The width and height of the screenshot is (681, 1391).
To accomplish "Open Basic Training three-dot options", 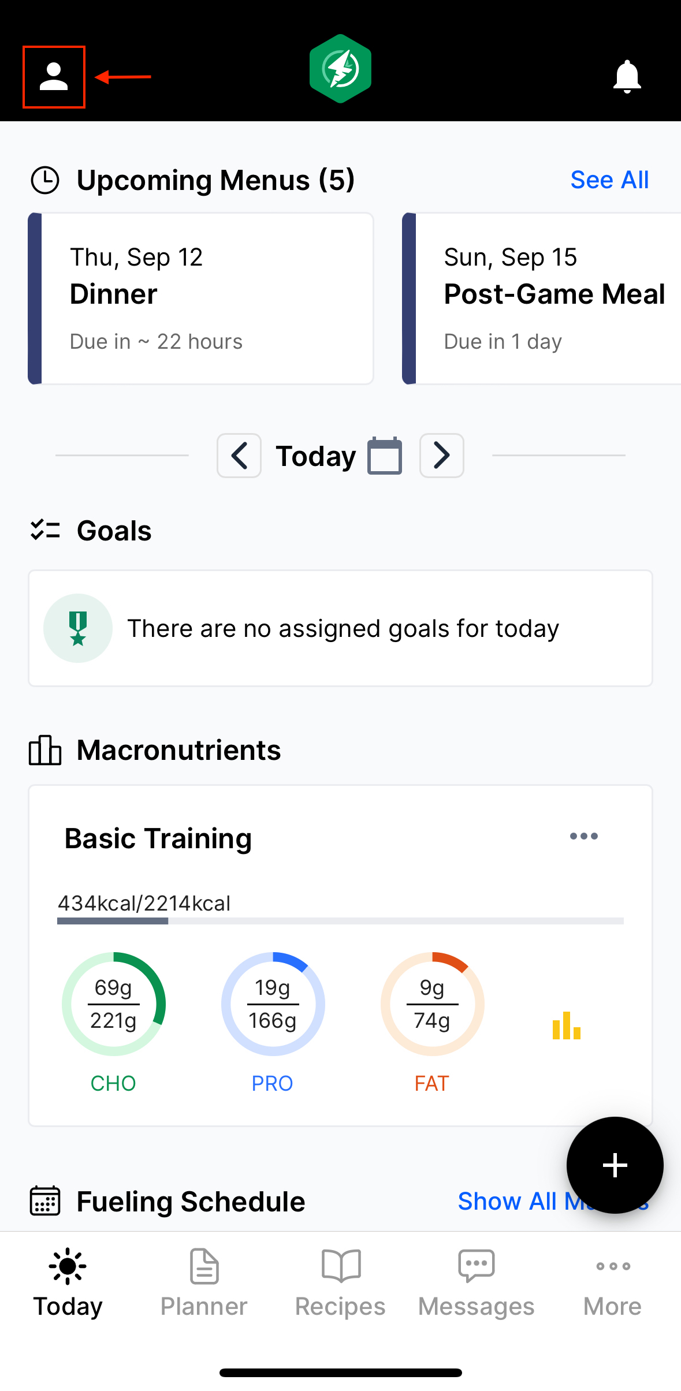I will pyautogui.click(x=584, y=836).
